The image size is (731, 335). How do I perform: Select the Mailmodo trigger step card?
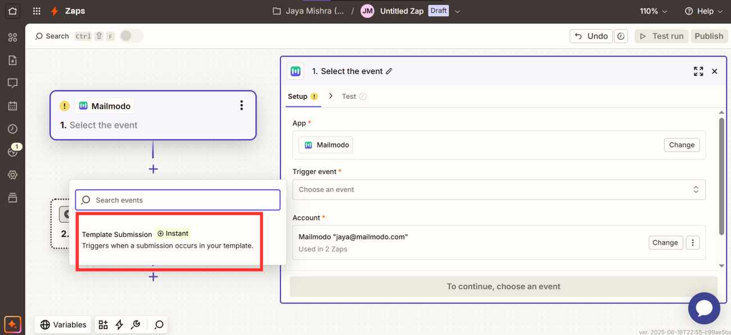coord(153,115)
